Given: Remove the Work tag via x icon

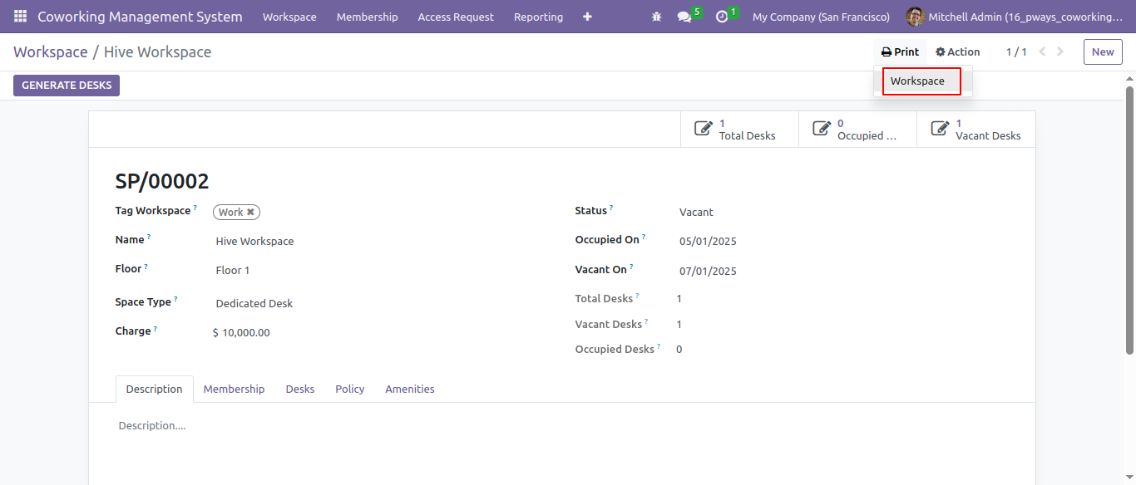Looking at the screenshot, I should point(250,212).
